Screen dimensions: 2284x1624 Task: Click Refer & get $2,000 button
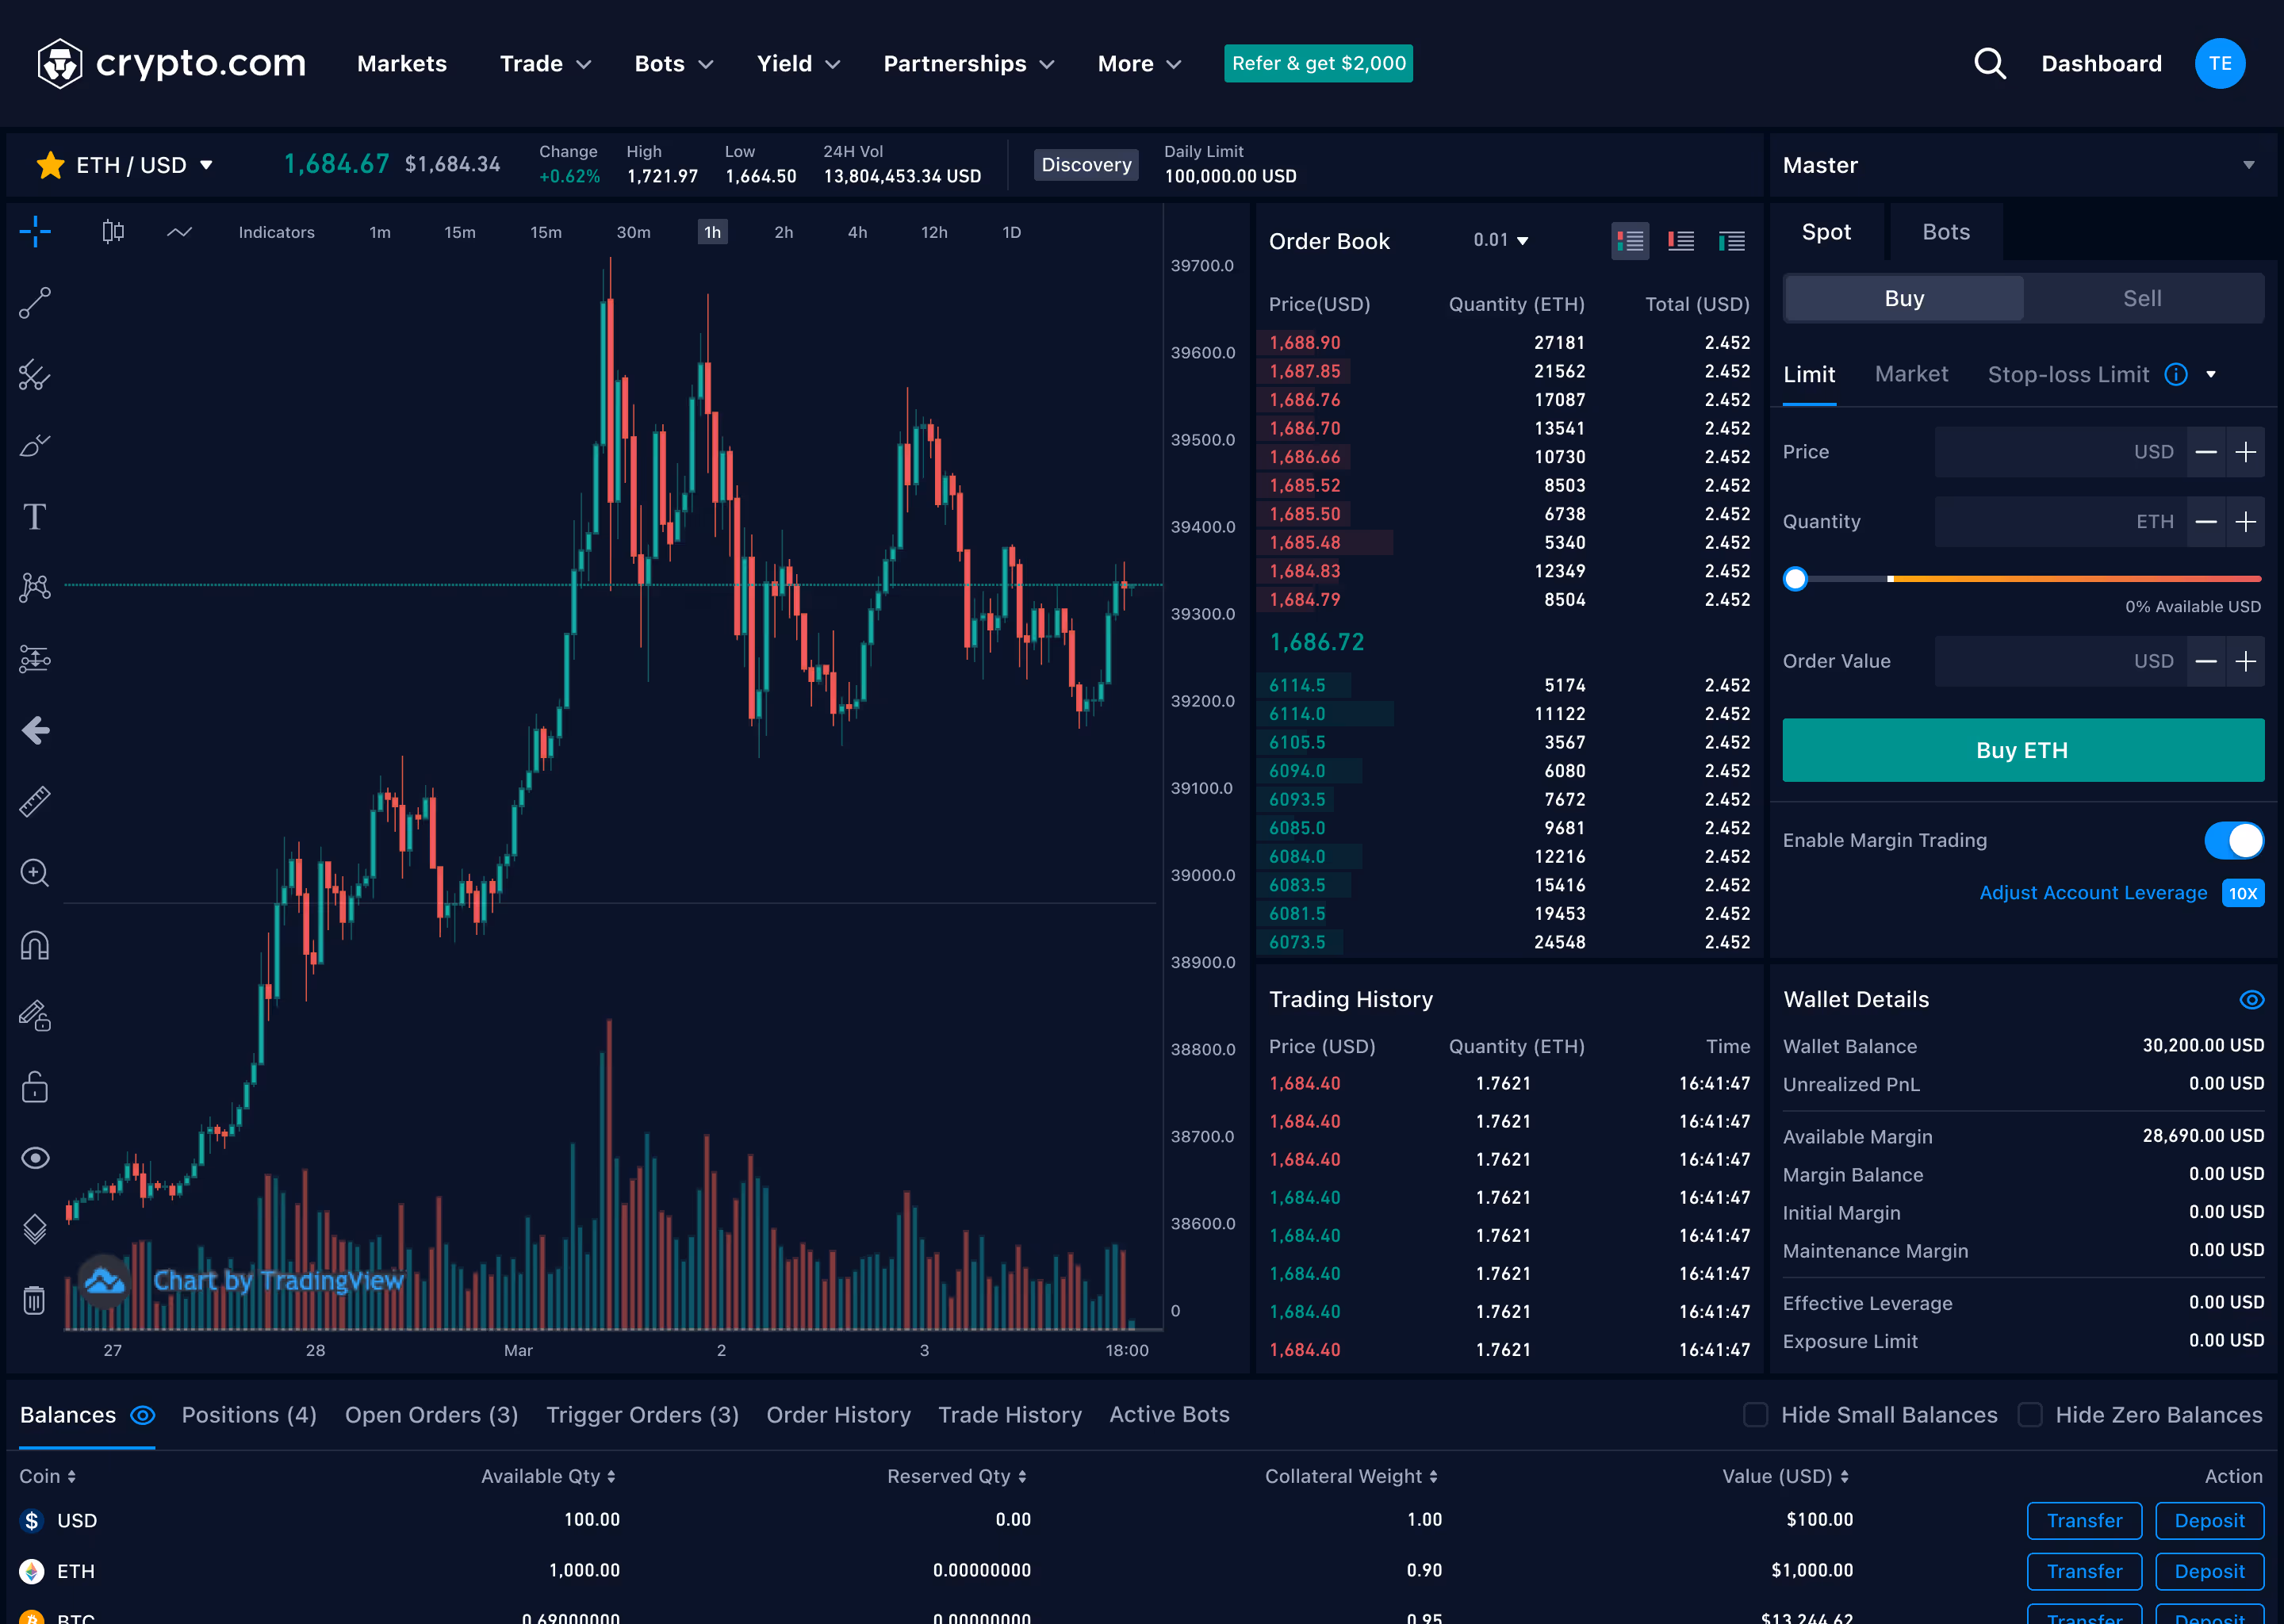(1318, 63)
